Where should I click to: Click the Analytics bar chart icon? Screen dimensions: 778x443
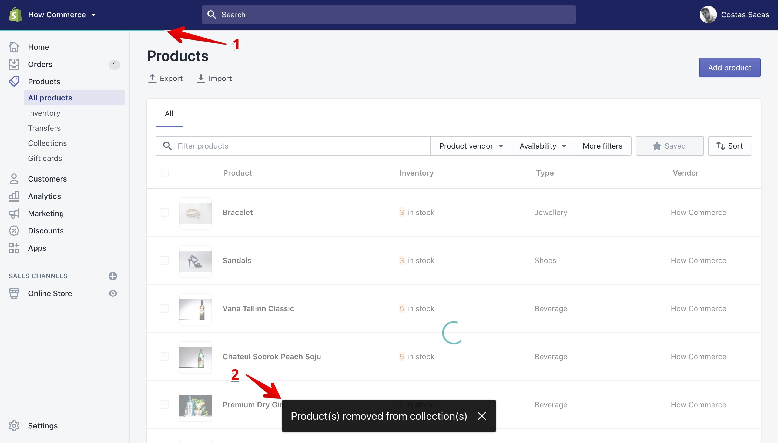point(14,196)
